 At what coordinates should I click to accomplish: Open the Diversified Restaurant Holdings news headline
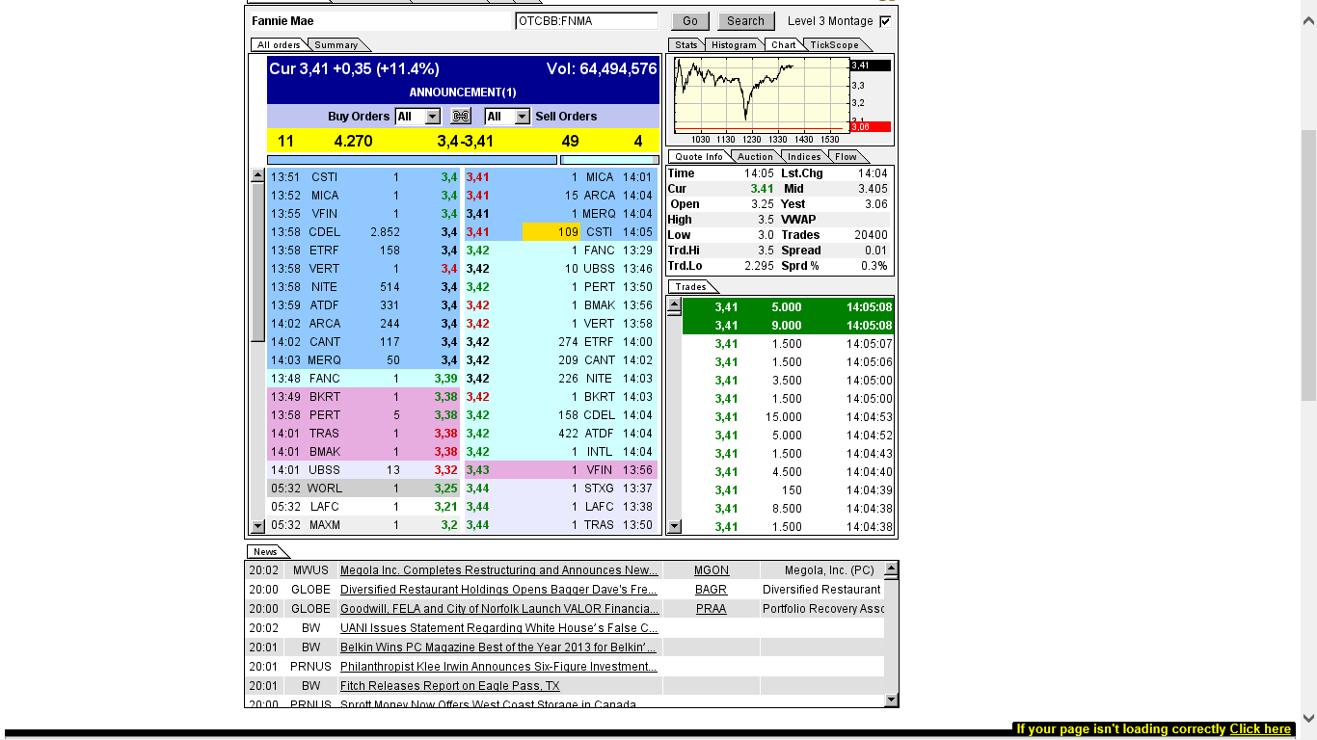click(x=499, y=590)
